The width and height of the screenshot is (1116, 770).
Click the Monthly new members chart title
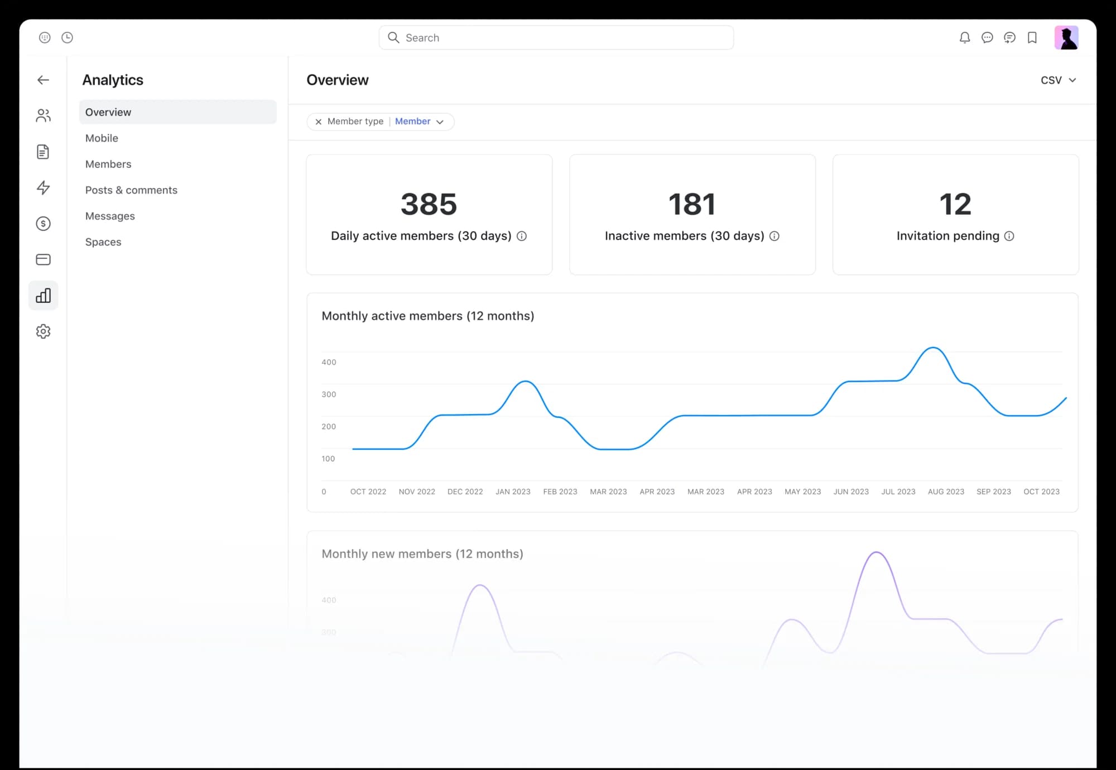pyautogui.click(x=422, y=554)
